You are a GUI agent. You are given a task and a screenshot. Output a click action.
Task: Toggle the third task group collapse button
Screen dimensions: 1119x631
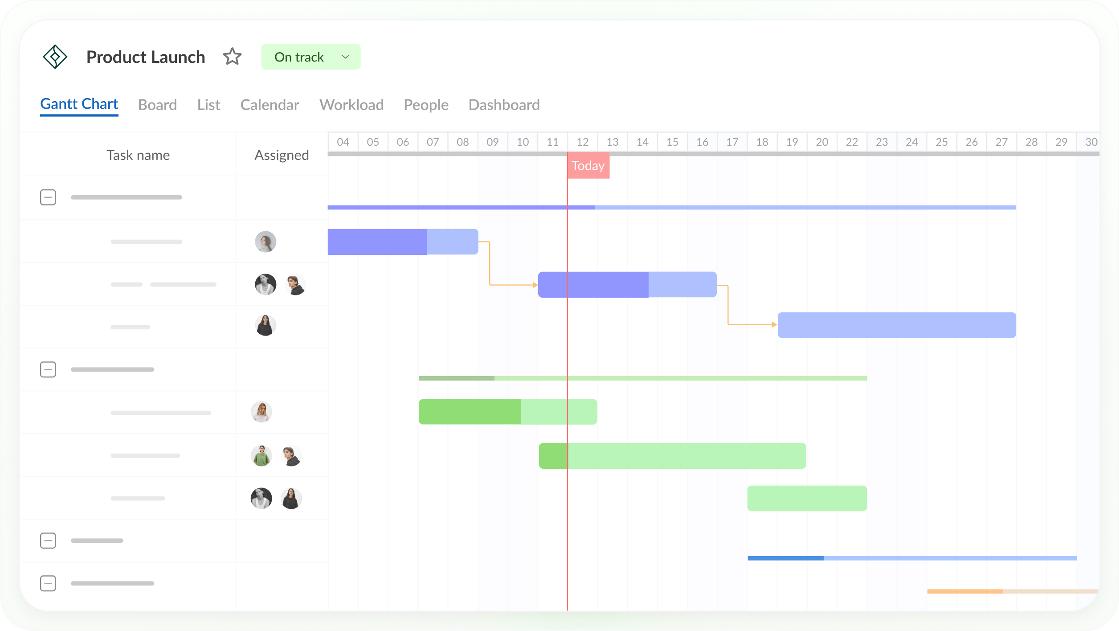click(49, 539)
